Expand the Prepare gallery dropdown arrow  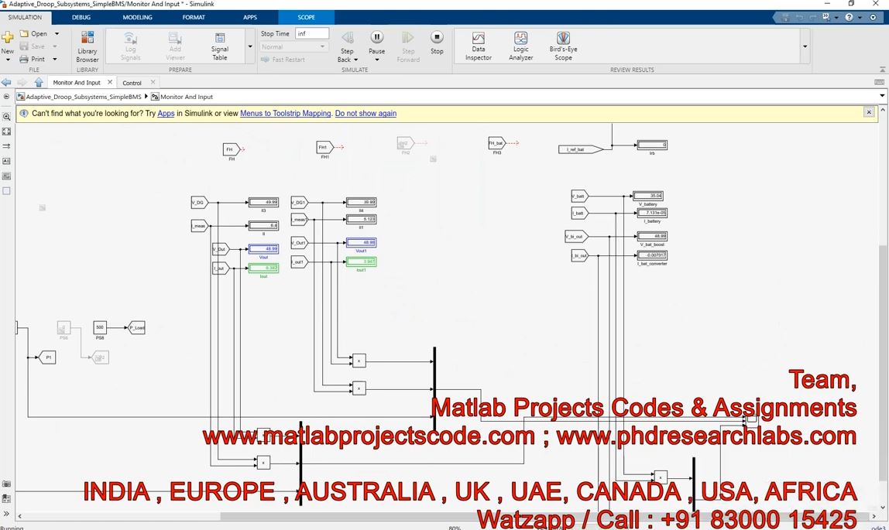(x=249, y=47)
